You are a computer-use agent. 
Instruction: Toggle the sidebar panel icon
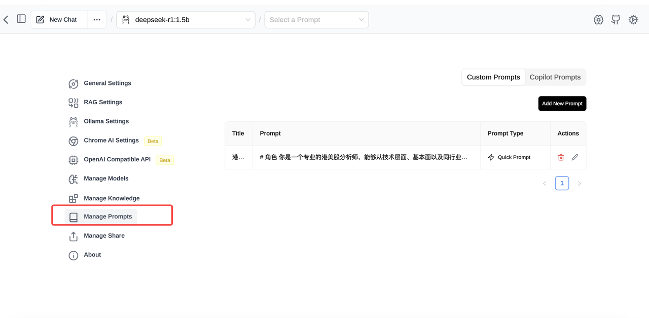(21, 19)
